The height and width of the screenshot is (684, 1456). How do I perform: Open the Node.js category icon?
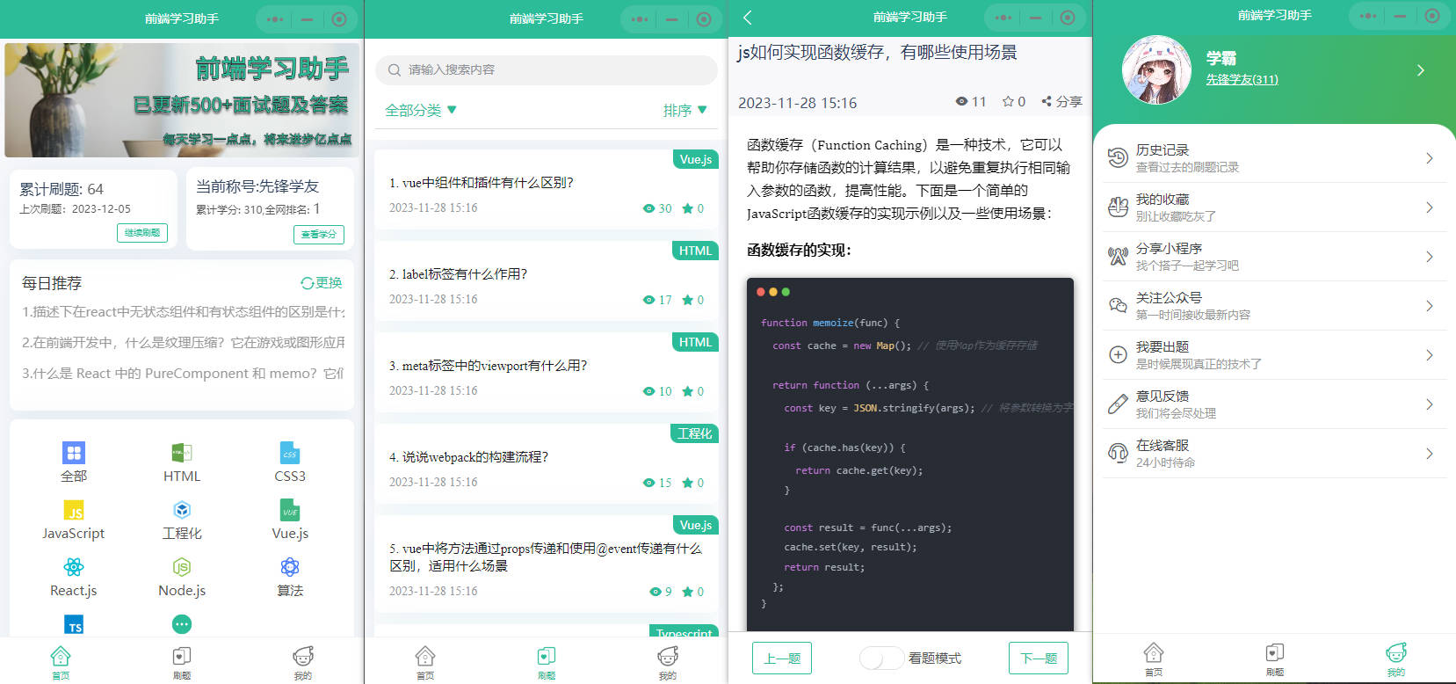click(x=182, y=567)
